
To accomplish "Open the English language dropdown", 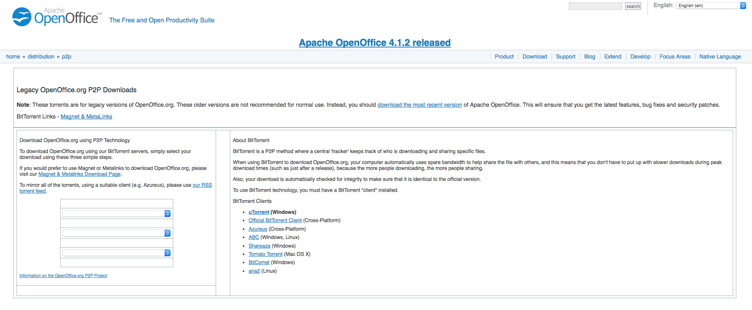I will (x=711, y=5).
